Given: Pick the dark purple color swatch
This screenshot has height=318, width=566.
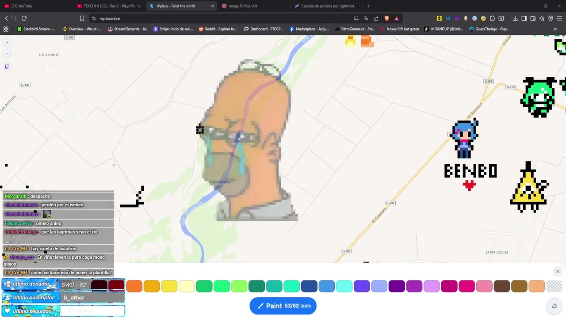Looking at the screenshot, I should pyautogui.click(x=397, y=286).
